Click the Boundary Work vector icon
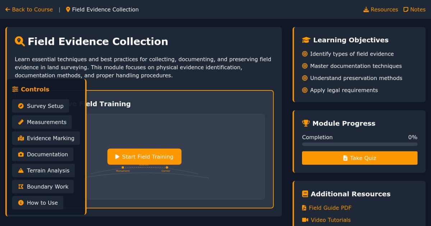 20,187
